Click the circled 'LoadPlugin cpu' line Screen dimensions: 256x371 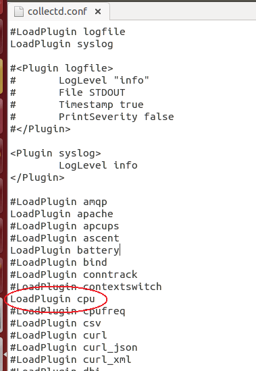(x=53, y=299)
